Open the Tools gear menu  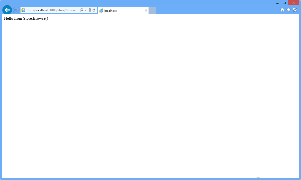point(295,10)
